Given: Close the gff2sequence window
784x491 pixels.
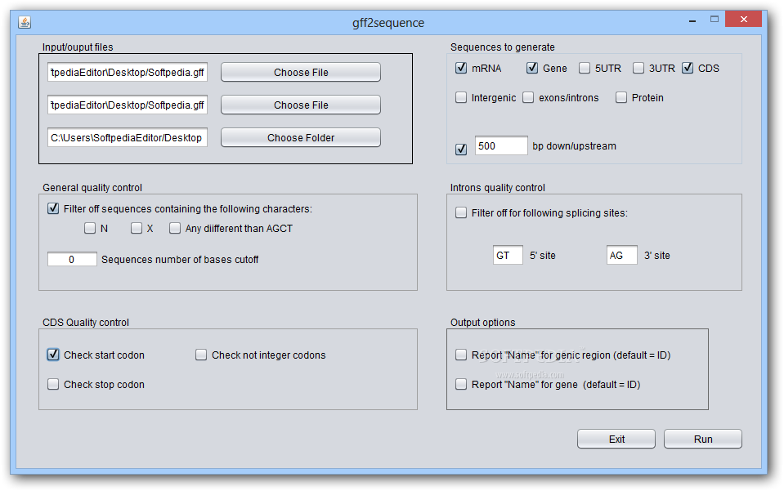Looking at the screenshot, I should click(743, 20).
